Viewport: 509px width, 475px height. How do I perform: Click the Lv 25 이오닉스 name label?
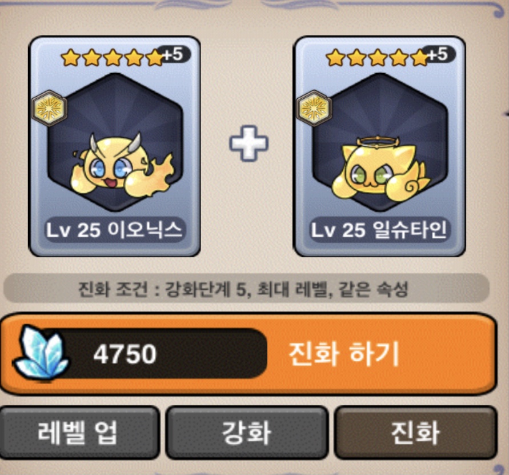click(114, 230)
